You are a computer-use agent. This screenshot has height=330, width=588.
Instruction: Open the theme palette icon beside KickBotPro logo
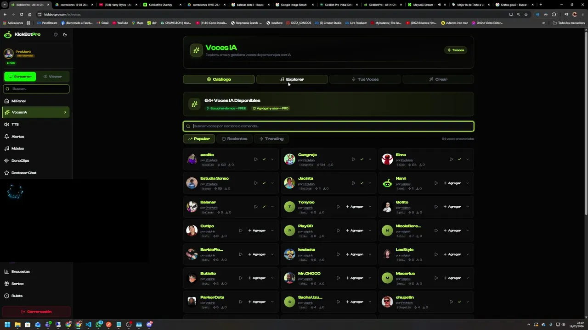56,34
